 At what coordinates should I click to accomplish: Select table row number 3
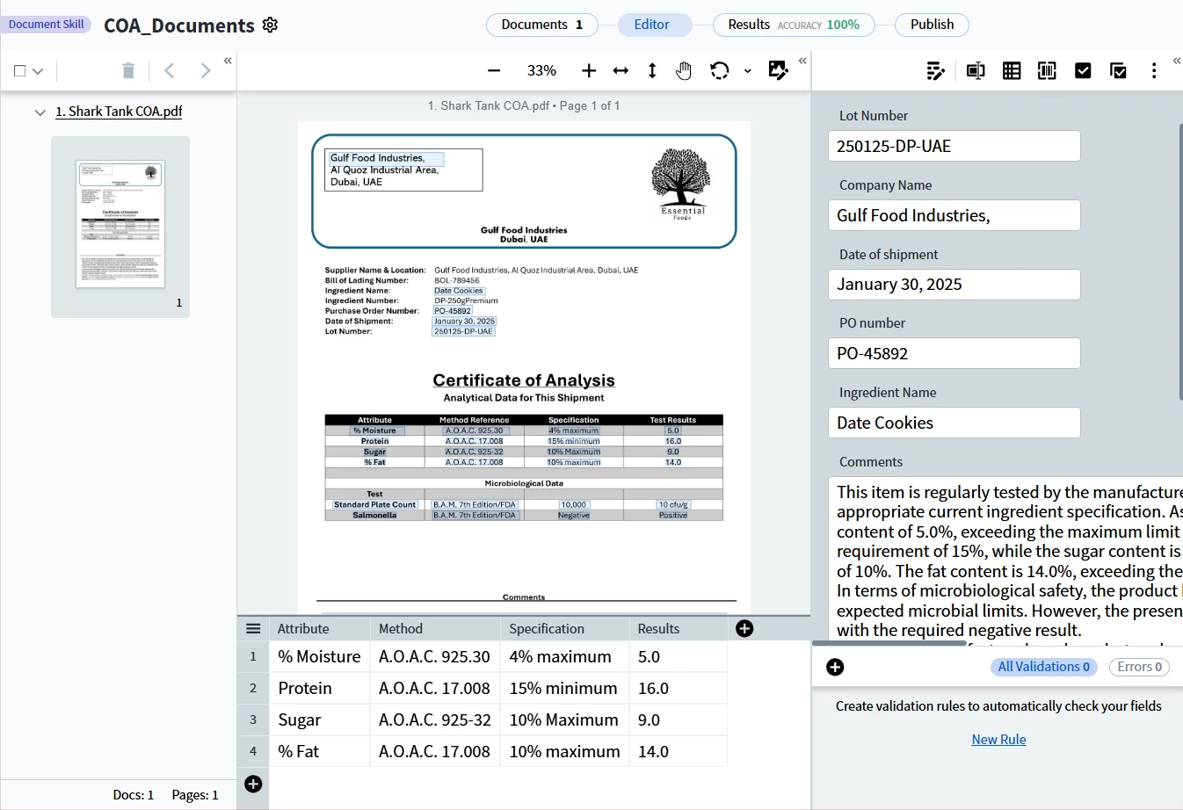pos(253,720)
